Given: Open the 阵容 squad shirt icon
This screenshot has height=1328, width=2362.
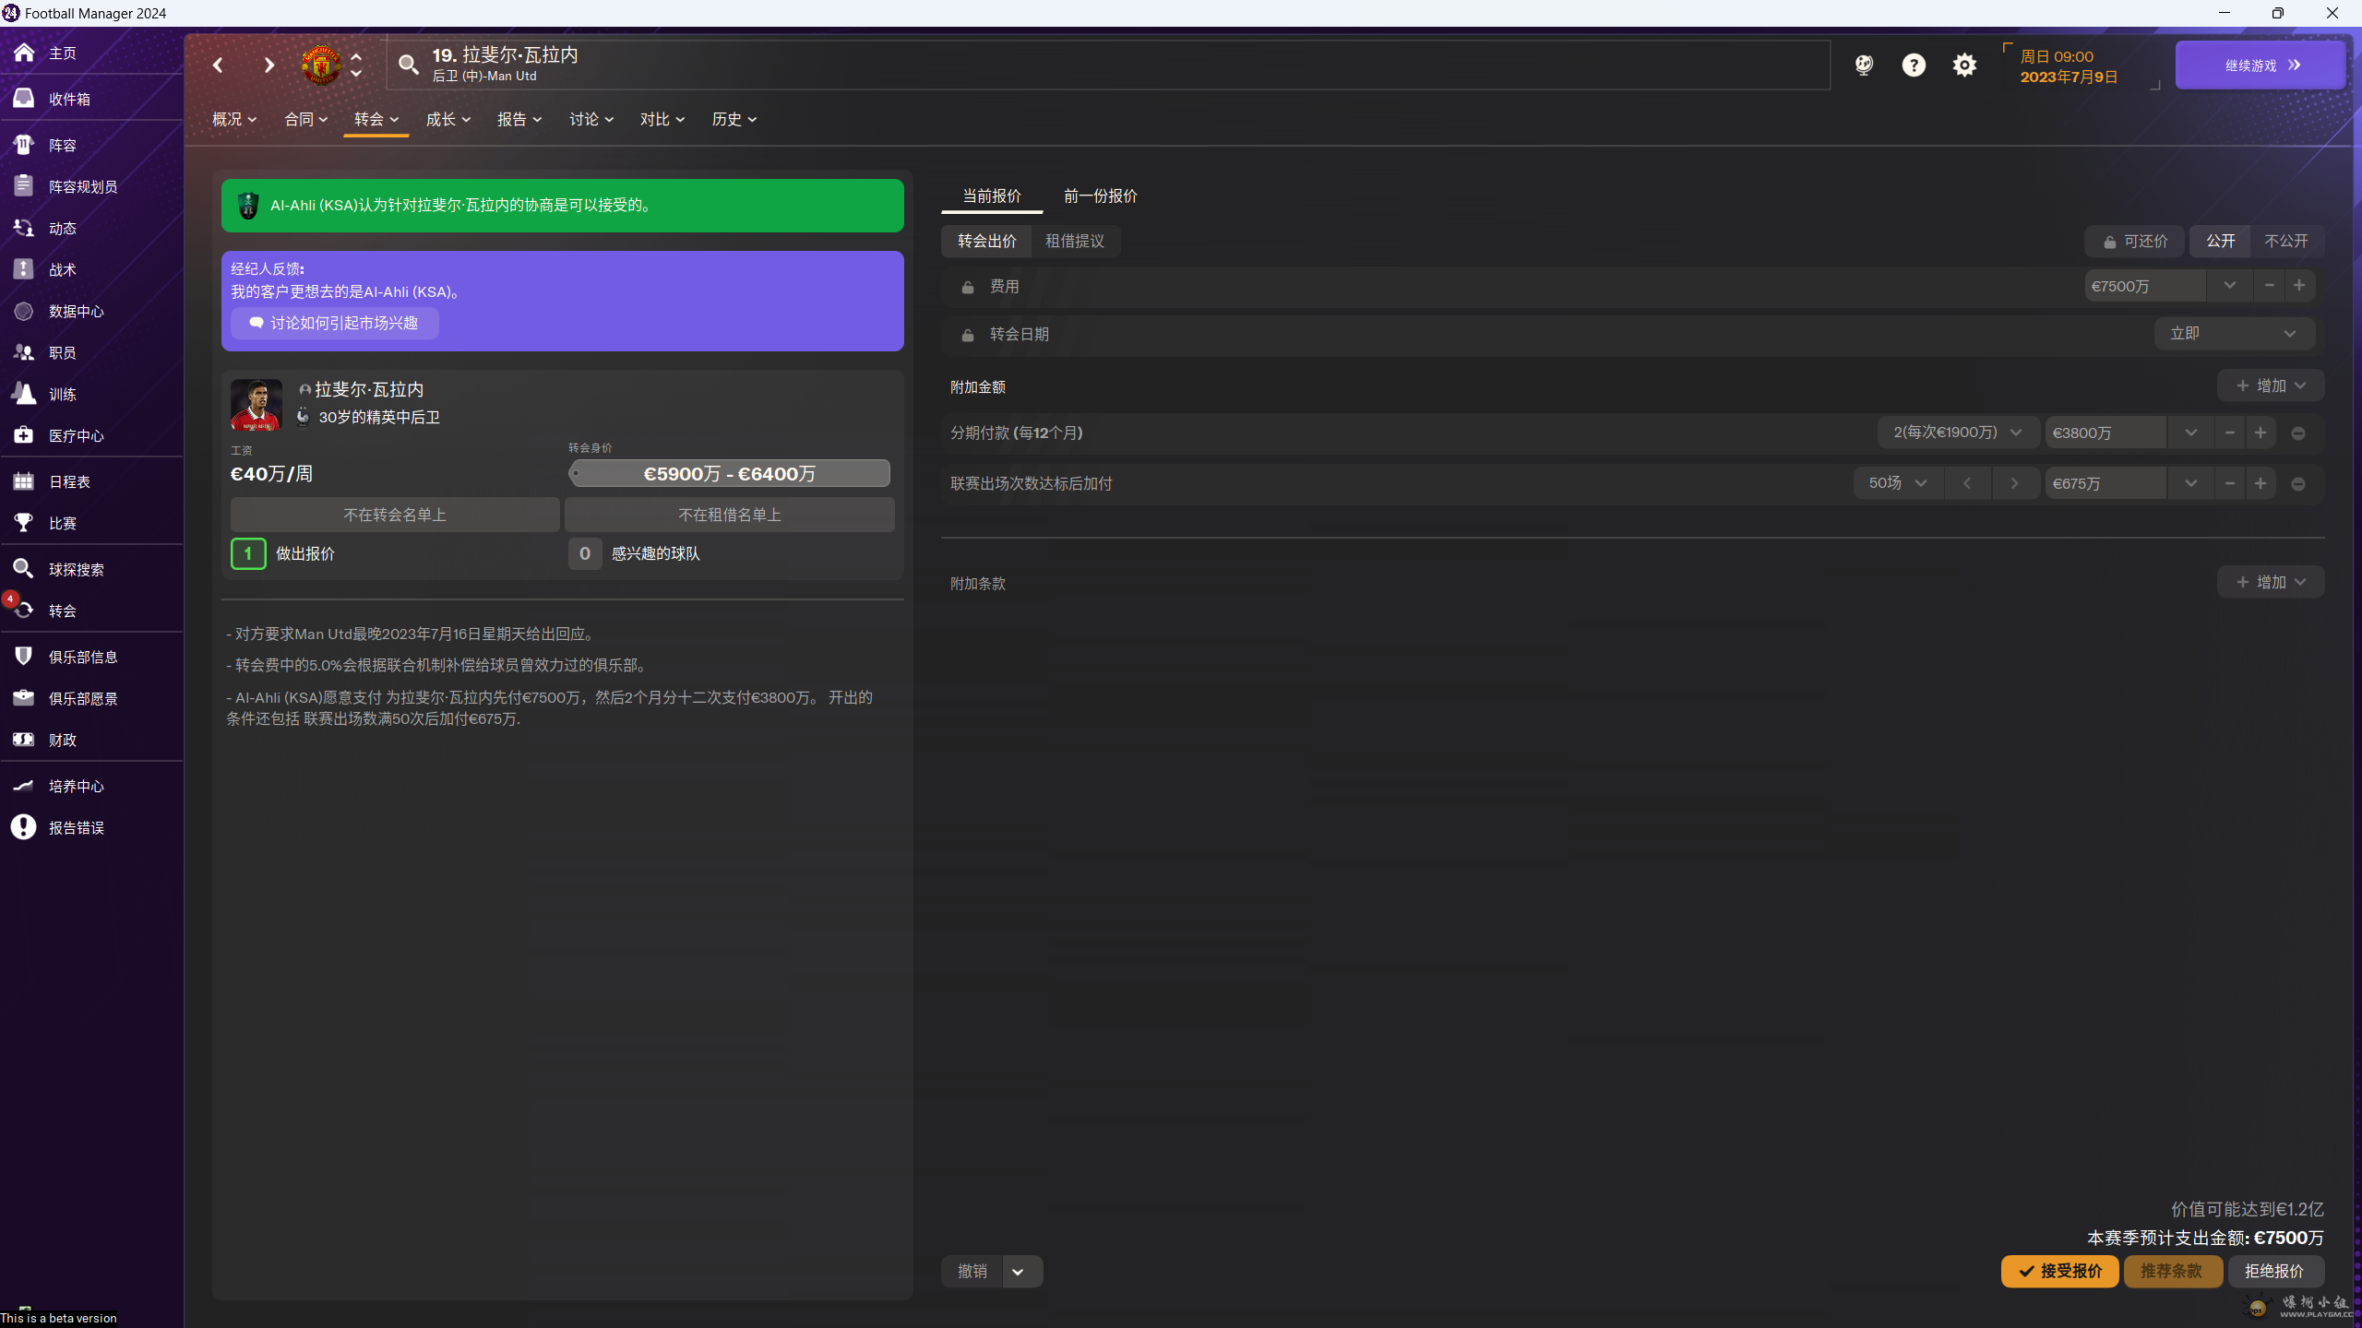Looking at the screenshot, I should click(x=24, y=145).
